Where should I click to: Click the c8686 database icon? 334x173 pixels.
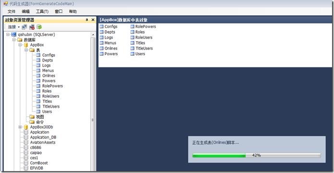26,148
